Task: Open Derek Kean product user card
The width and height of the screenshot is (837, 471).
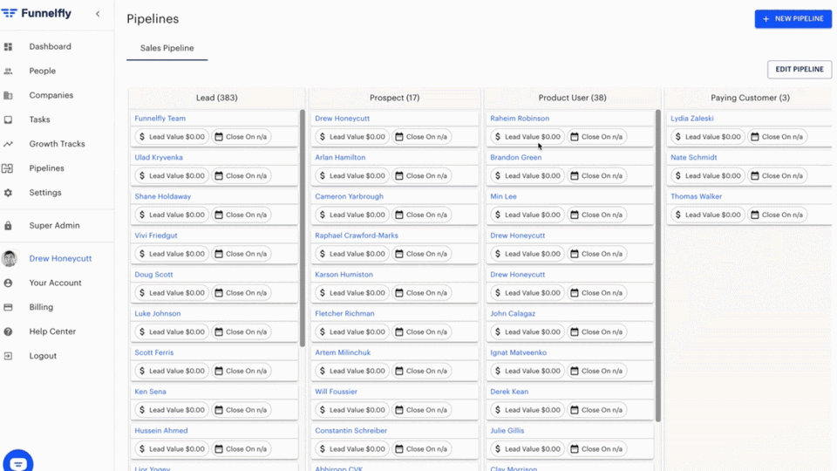Action: (x=509, y=392)
